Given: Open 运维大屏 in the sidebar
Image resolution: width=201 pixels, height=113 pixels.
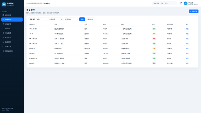Looking at the screenshot, I should pyautogui.click(x=12, y=46).
